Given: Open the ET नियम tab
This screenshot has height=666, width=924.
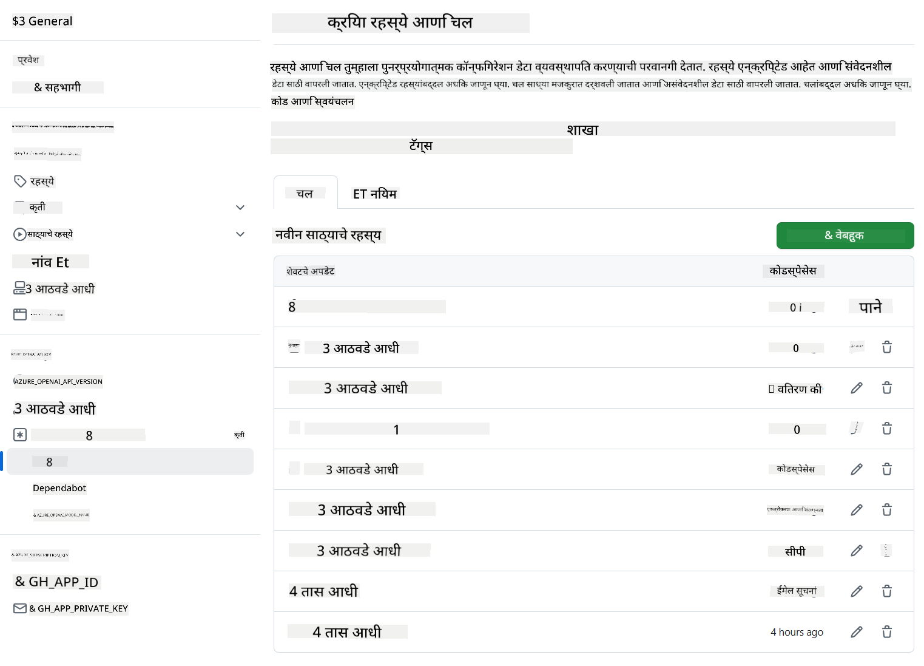Looking at the screenshot, I should 375,194.
